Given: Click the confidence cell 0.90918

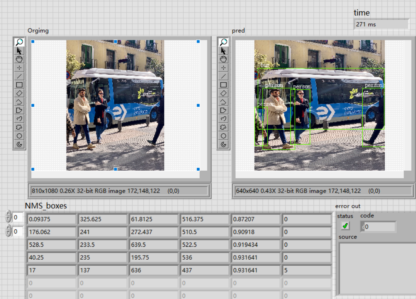Looking at the screenshot, I should click(x=256, y=232).
